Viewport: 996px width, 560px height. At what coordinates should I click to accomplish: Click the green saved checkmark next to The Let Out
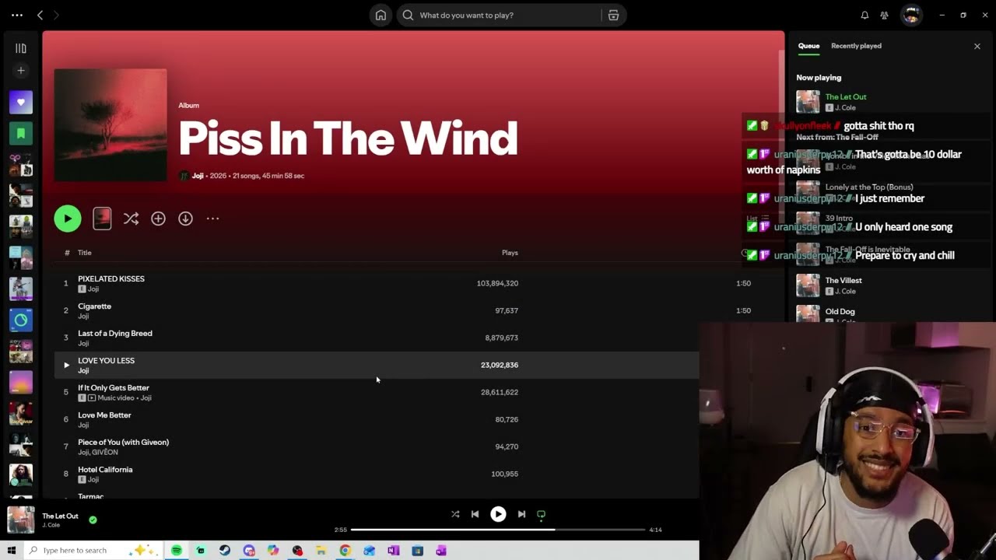(93, 520)
